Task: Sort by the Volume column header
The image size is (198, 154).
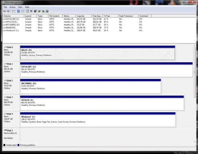Action: point(13,16)
